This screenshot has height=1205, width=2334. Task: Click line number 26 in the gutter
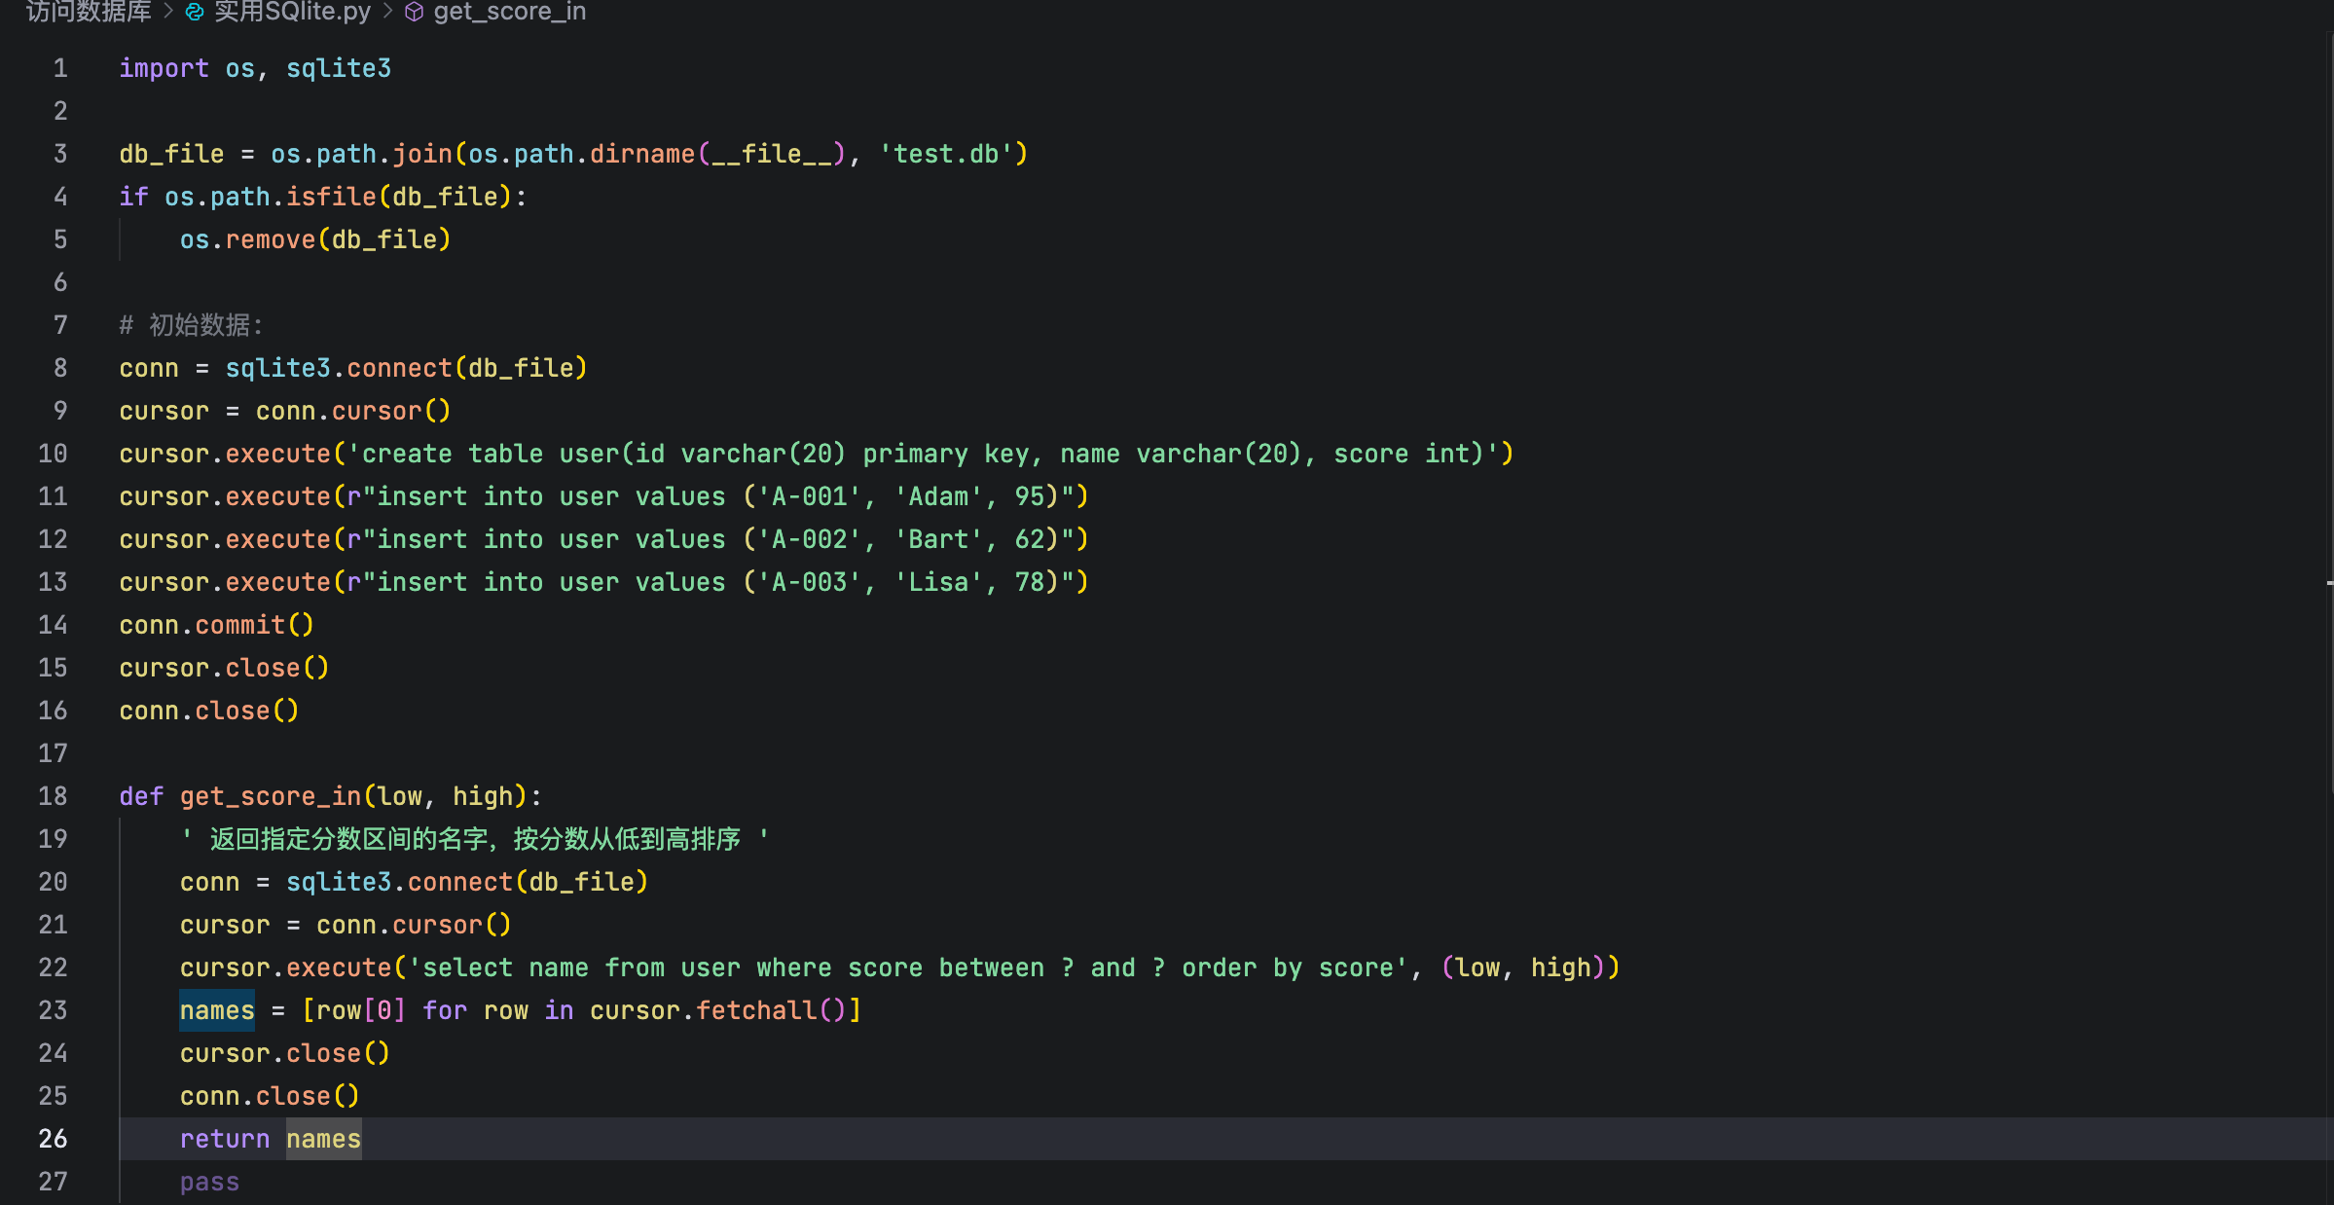point(53,1139)
